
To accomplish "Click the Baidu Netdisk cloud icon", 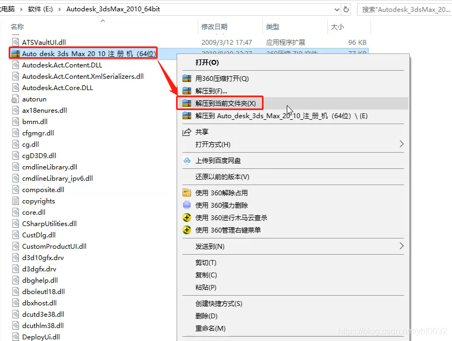I will point(187,160).
